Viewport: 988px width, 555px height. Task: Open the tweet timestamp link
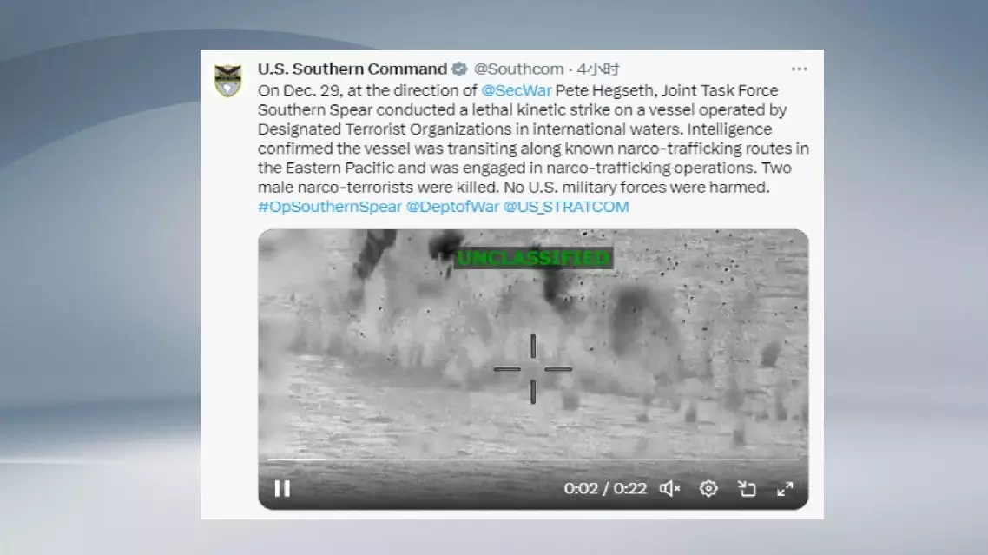tap(598, 69)
